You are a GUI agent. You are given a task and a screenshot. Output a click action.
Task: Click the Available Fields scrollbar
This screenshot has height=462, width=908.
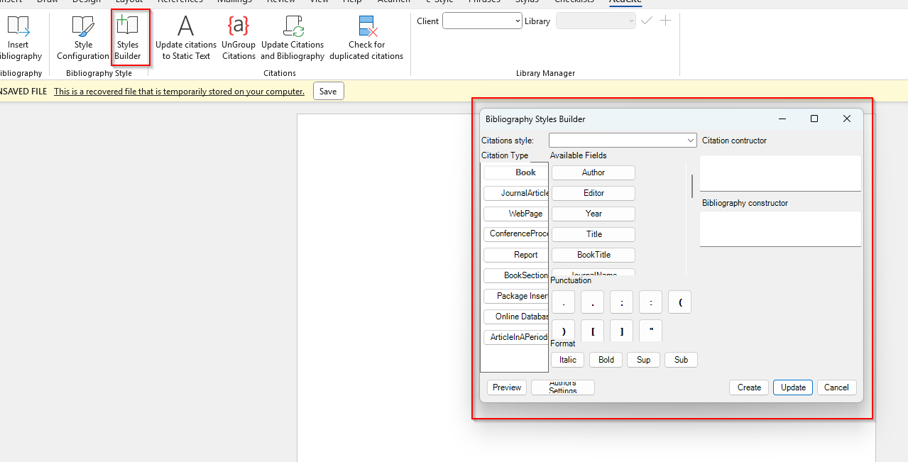pos(692,186)
